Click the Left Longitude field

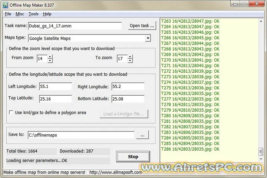[56, 86]
